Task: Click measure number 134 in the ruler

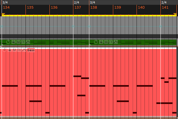Action: click(x=6, y=7)
